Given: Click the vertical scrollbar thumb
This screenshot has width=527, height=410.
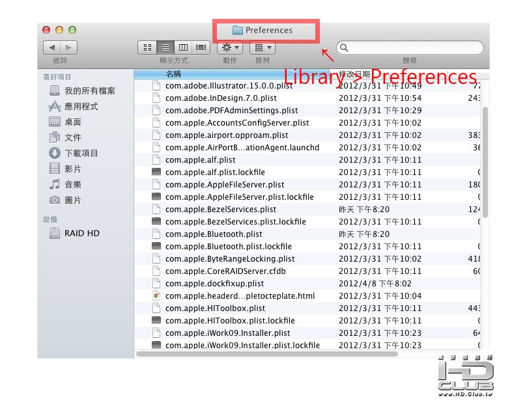Looking at the screenshot, I should click(485, 163).
